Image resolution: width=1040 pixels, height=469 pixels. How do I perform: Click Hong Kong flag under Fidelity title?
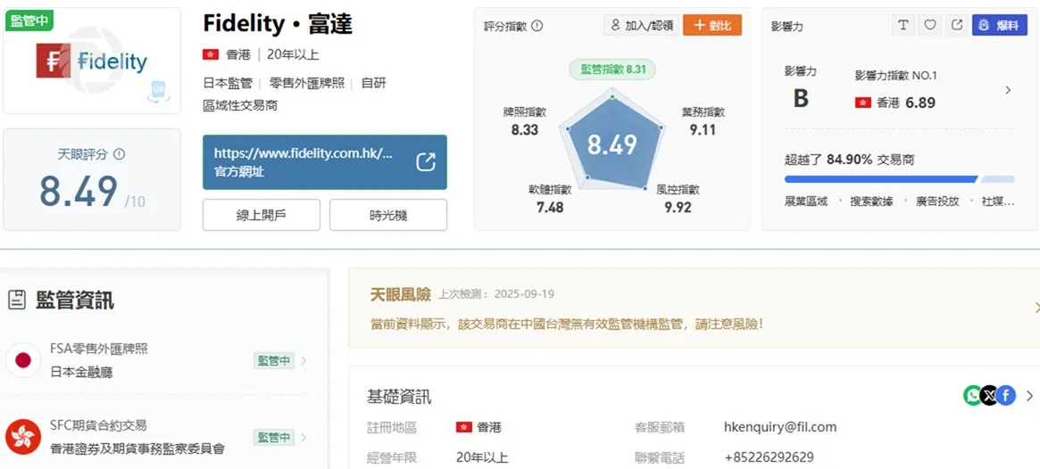[x=211, y=55]
